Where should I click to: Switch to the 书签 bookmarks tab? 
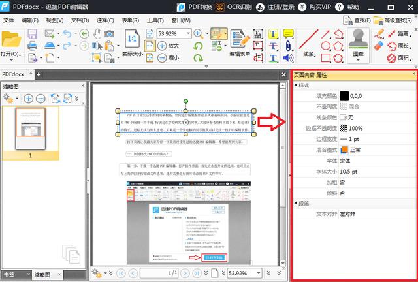9,274
